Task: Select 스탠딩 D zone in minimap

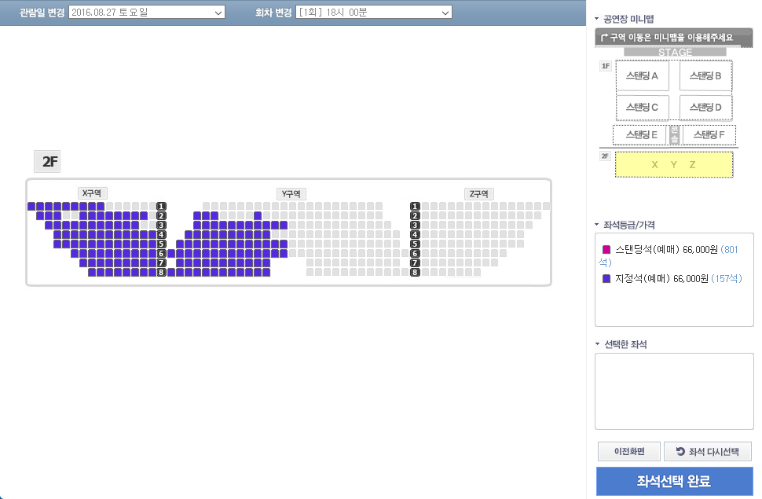Action: pos(705,107)
